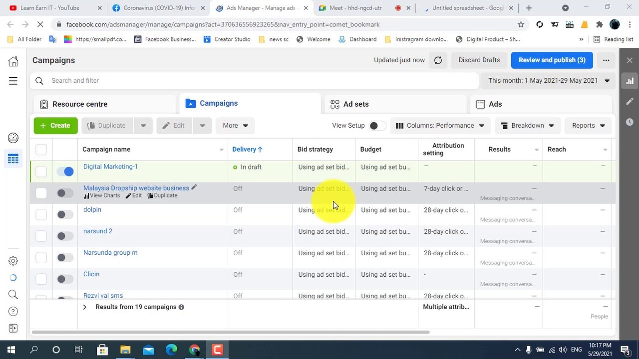Click the Search and filter field

click(255, 81)
